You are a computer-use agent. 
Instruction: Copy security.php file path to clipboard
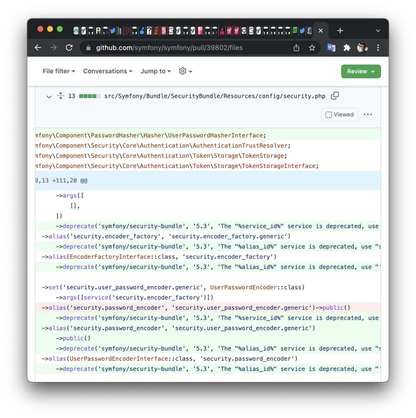335,96
